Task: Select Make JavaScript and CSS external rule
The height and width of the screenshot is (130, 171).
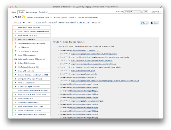Action: pos(32,59)
